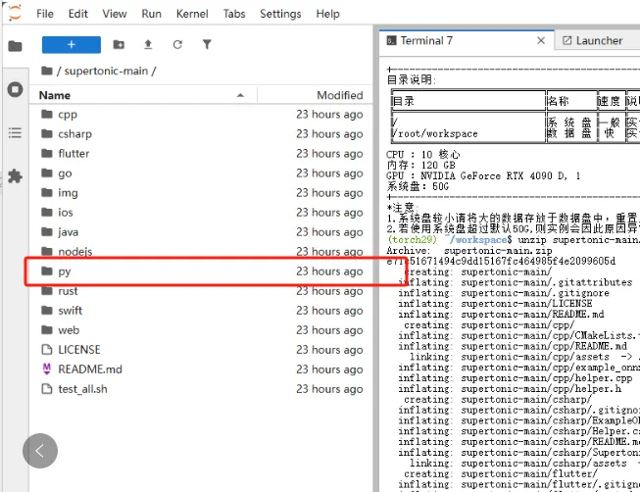Select the LICENSE file
The width and height of the screenshot is (640, 492).
200,350
